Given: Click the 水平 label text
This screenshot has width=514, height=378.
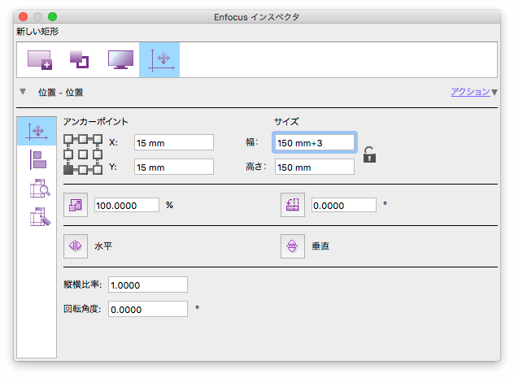Looking at the screenshot, I should point(103,246).
